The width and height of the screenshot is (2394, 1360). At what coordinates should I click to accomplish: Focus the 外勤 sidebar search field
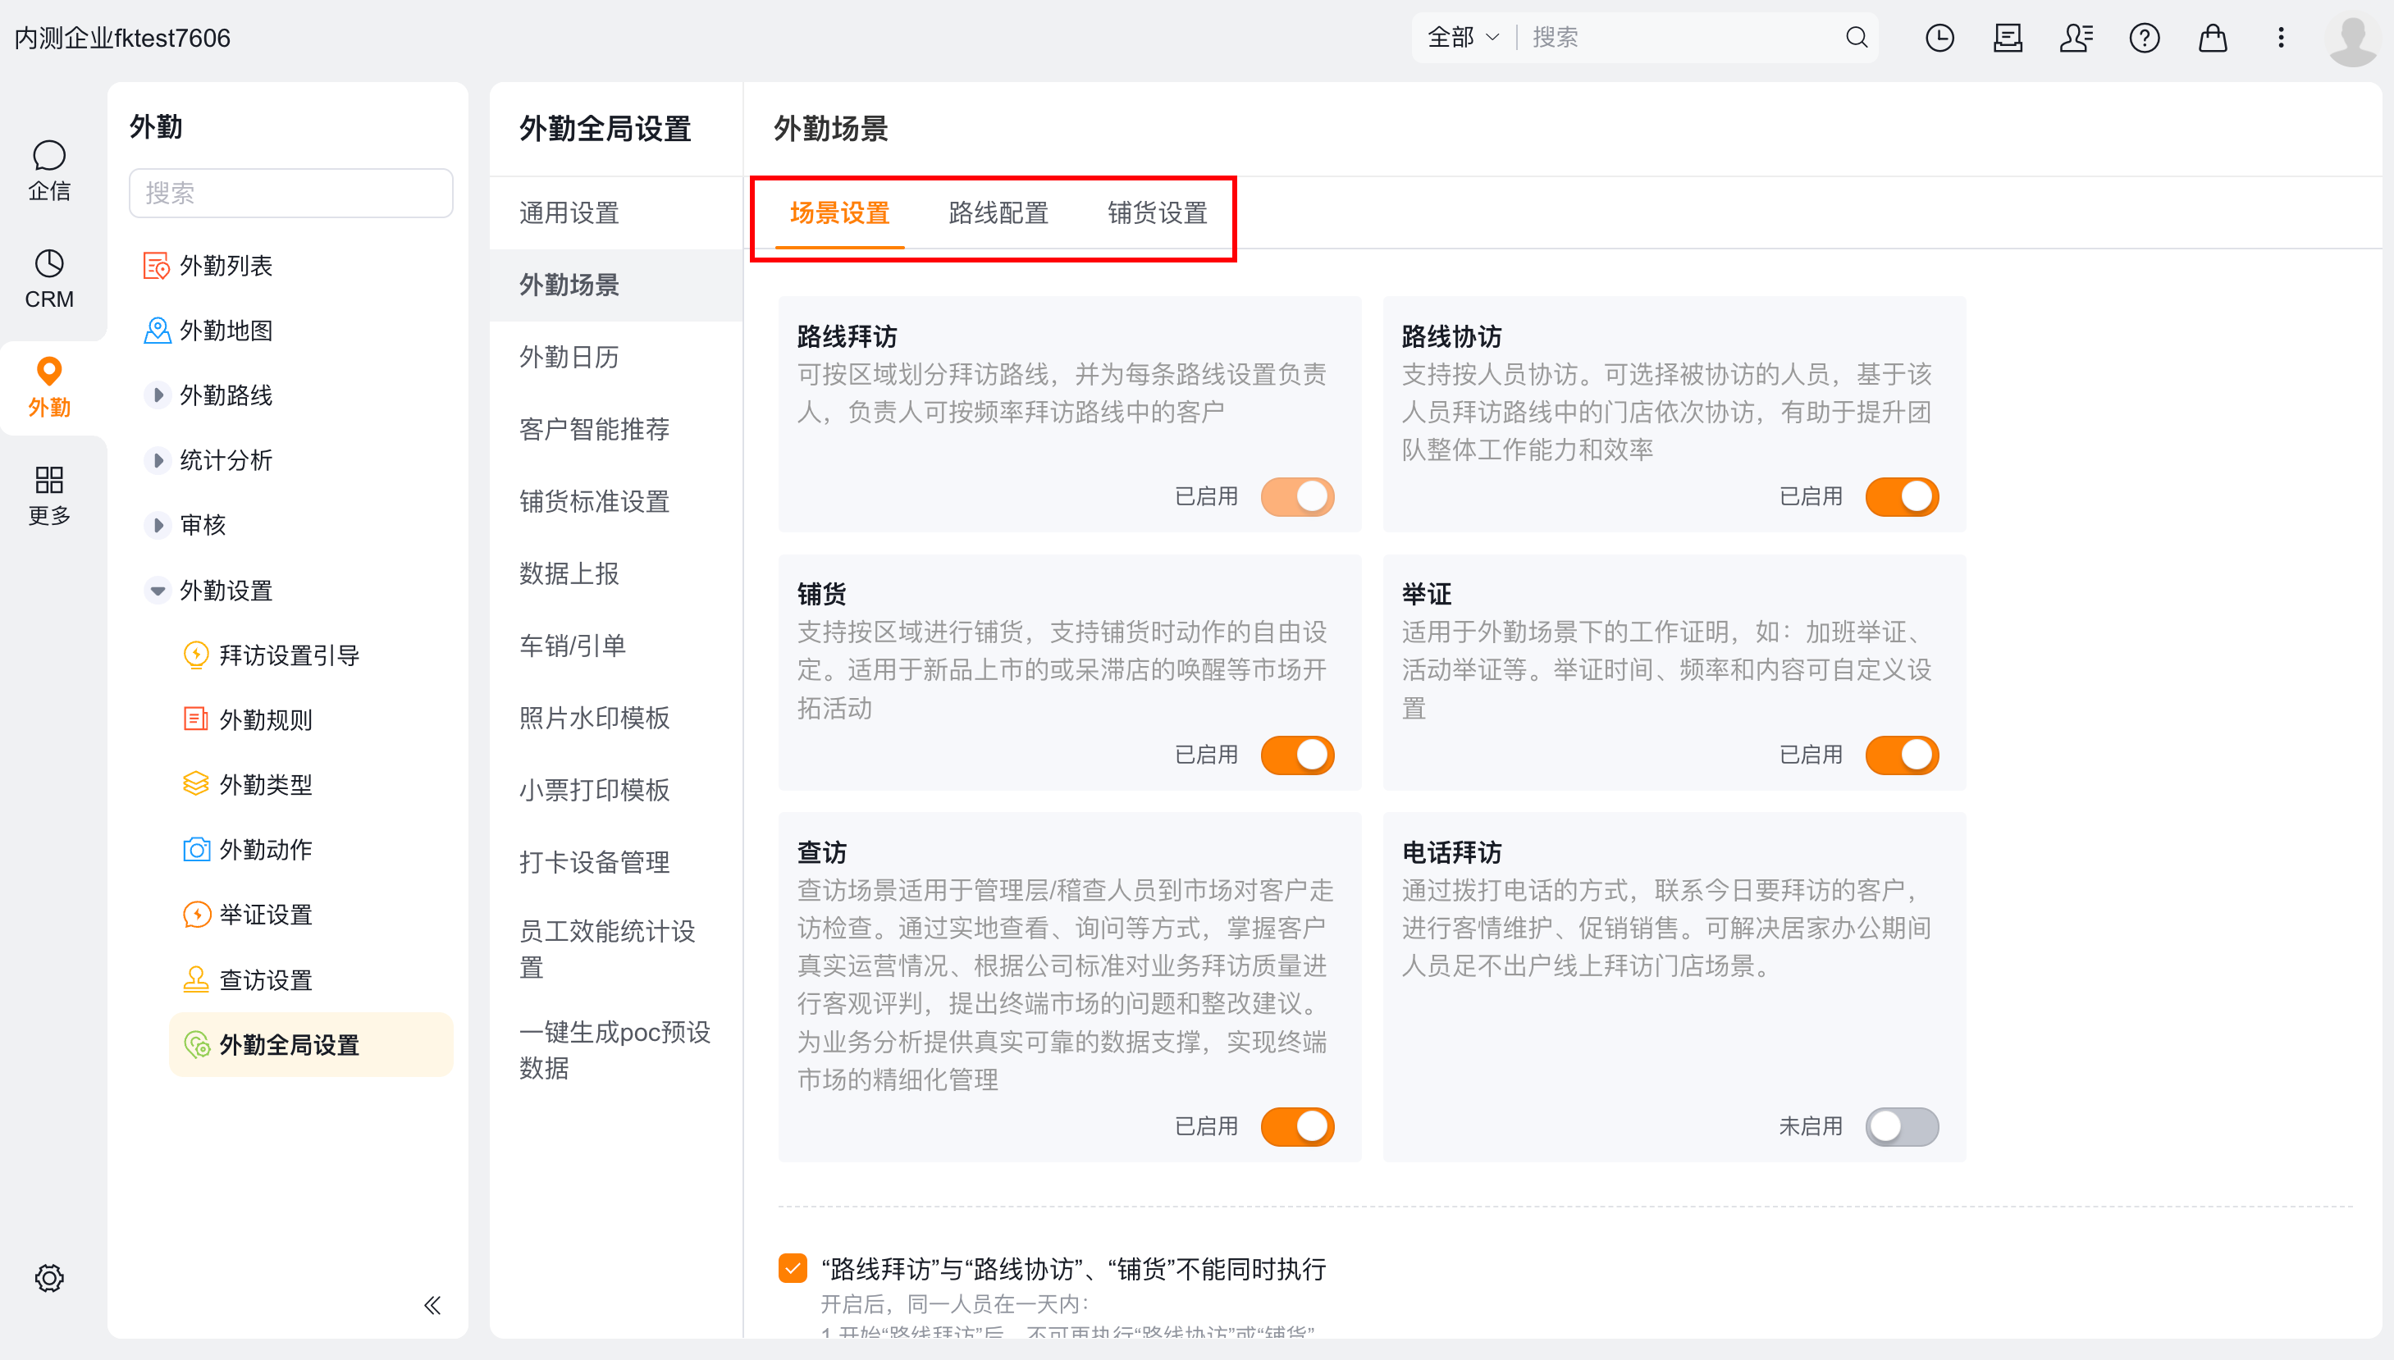[x=290, y=194]
